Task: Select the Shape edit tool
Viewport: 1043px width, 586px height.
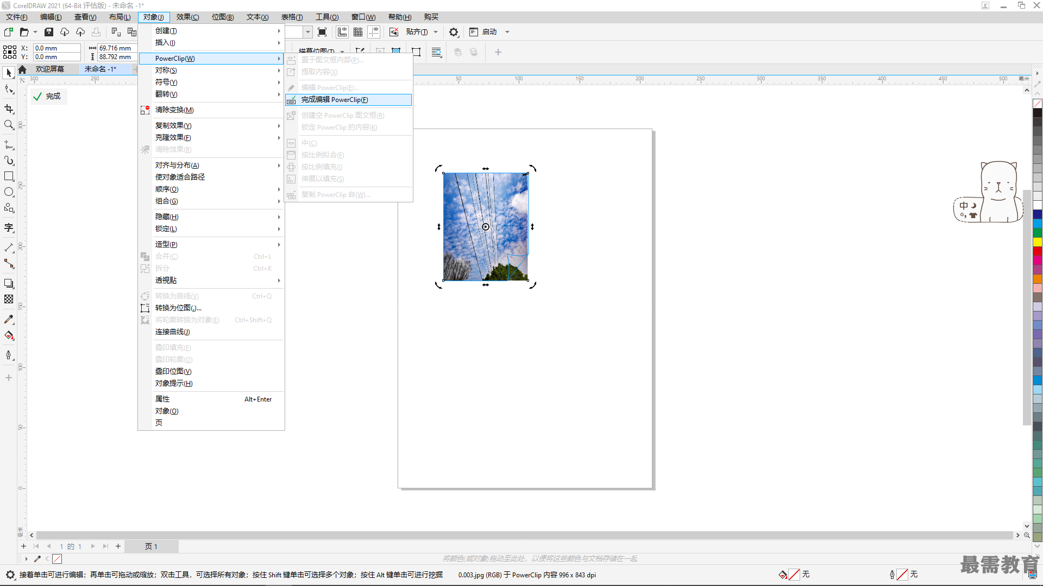Action: point(9,90)
